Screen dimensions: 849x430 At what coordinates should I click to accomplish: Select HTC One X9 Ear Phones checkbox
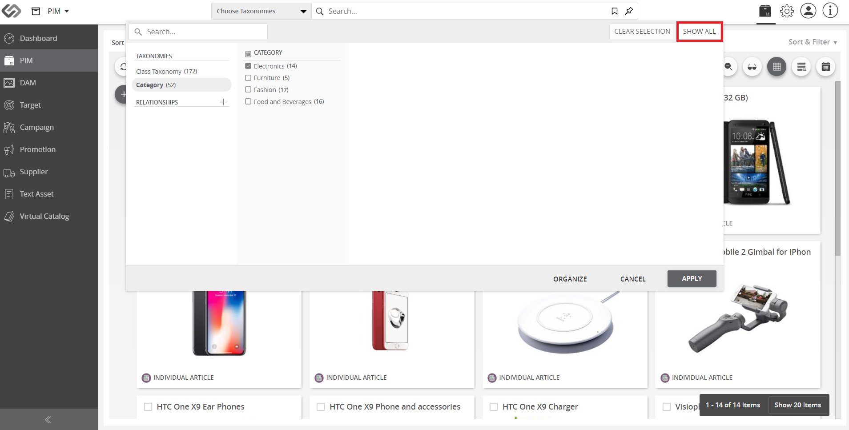click(x=148, y=407)
